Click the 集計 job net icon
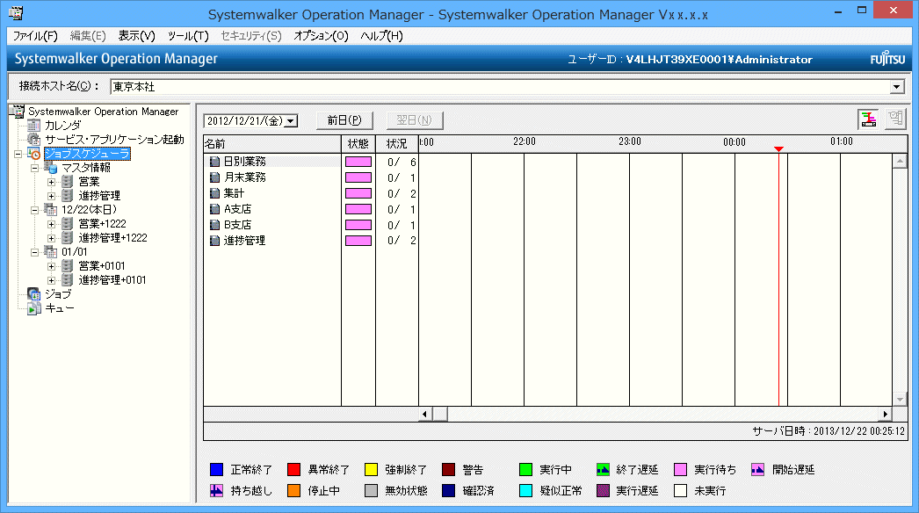Viewport: 919px width, 513px height. (x=215, y=193)
